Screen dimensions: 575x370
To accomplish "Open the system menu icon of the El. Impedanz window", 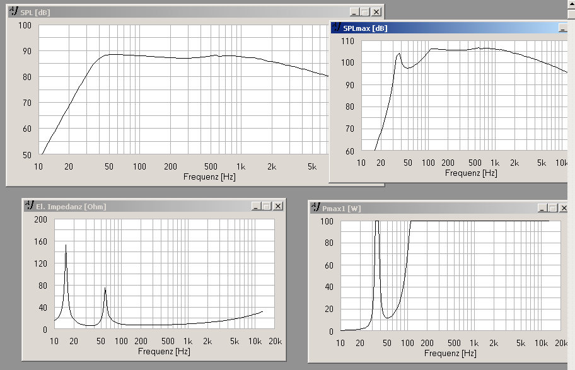I will tap(30, 205).
